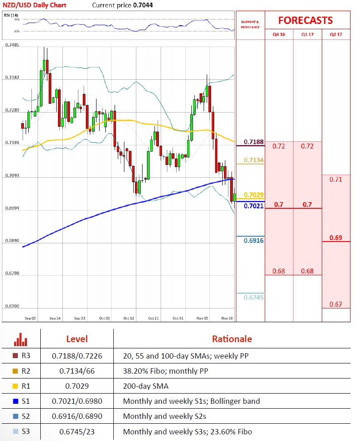This screenshot has height=441, width=355.
Task: Click the R3 dark red color swatch
Action: click(x=15, y=356)
